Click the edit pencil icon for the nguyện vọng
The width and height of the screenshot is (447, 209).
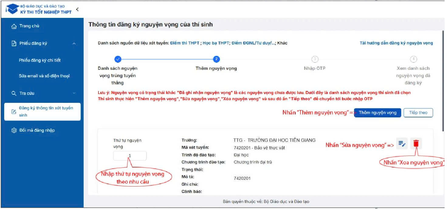402,143
